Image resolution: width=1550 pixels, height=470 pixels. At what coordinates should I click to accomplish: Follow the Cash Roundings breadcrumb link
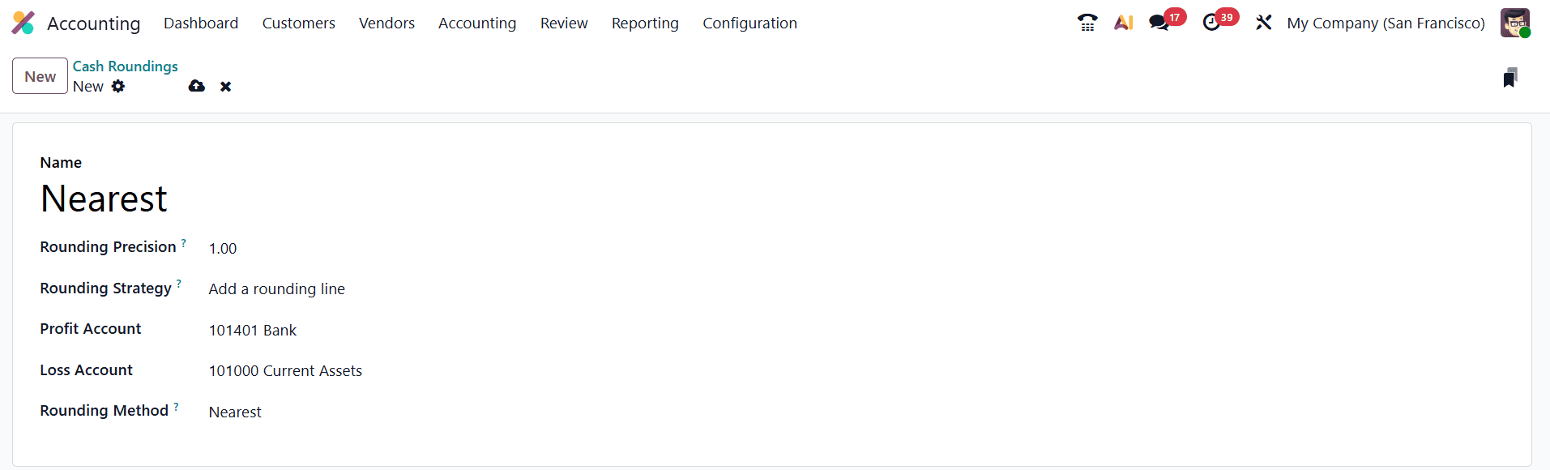[125, 66]
